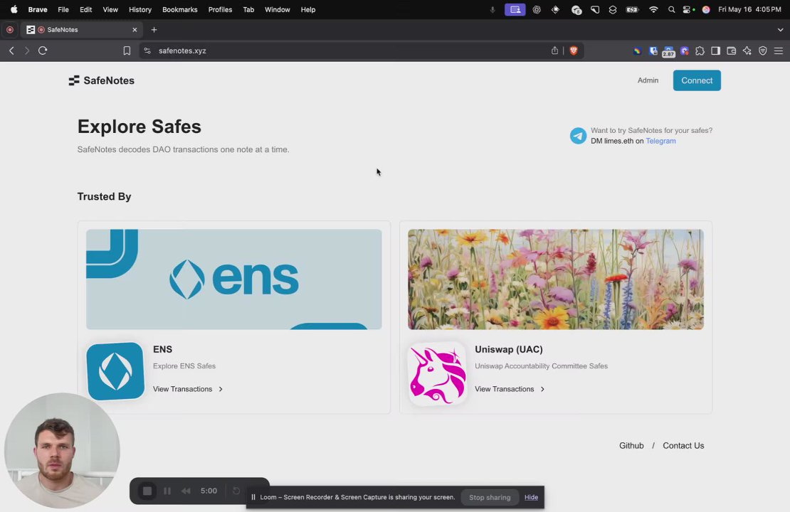Click the ENS square logo icon
Screen dimensions: 790x512
115,371
